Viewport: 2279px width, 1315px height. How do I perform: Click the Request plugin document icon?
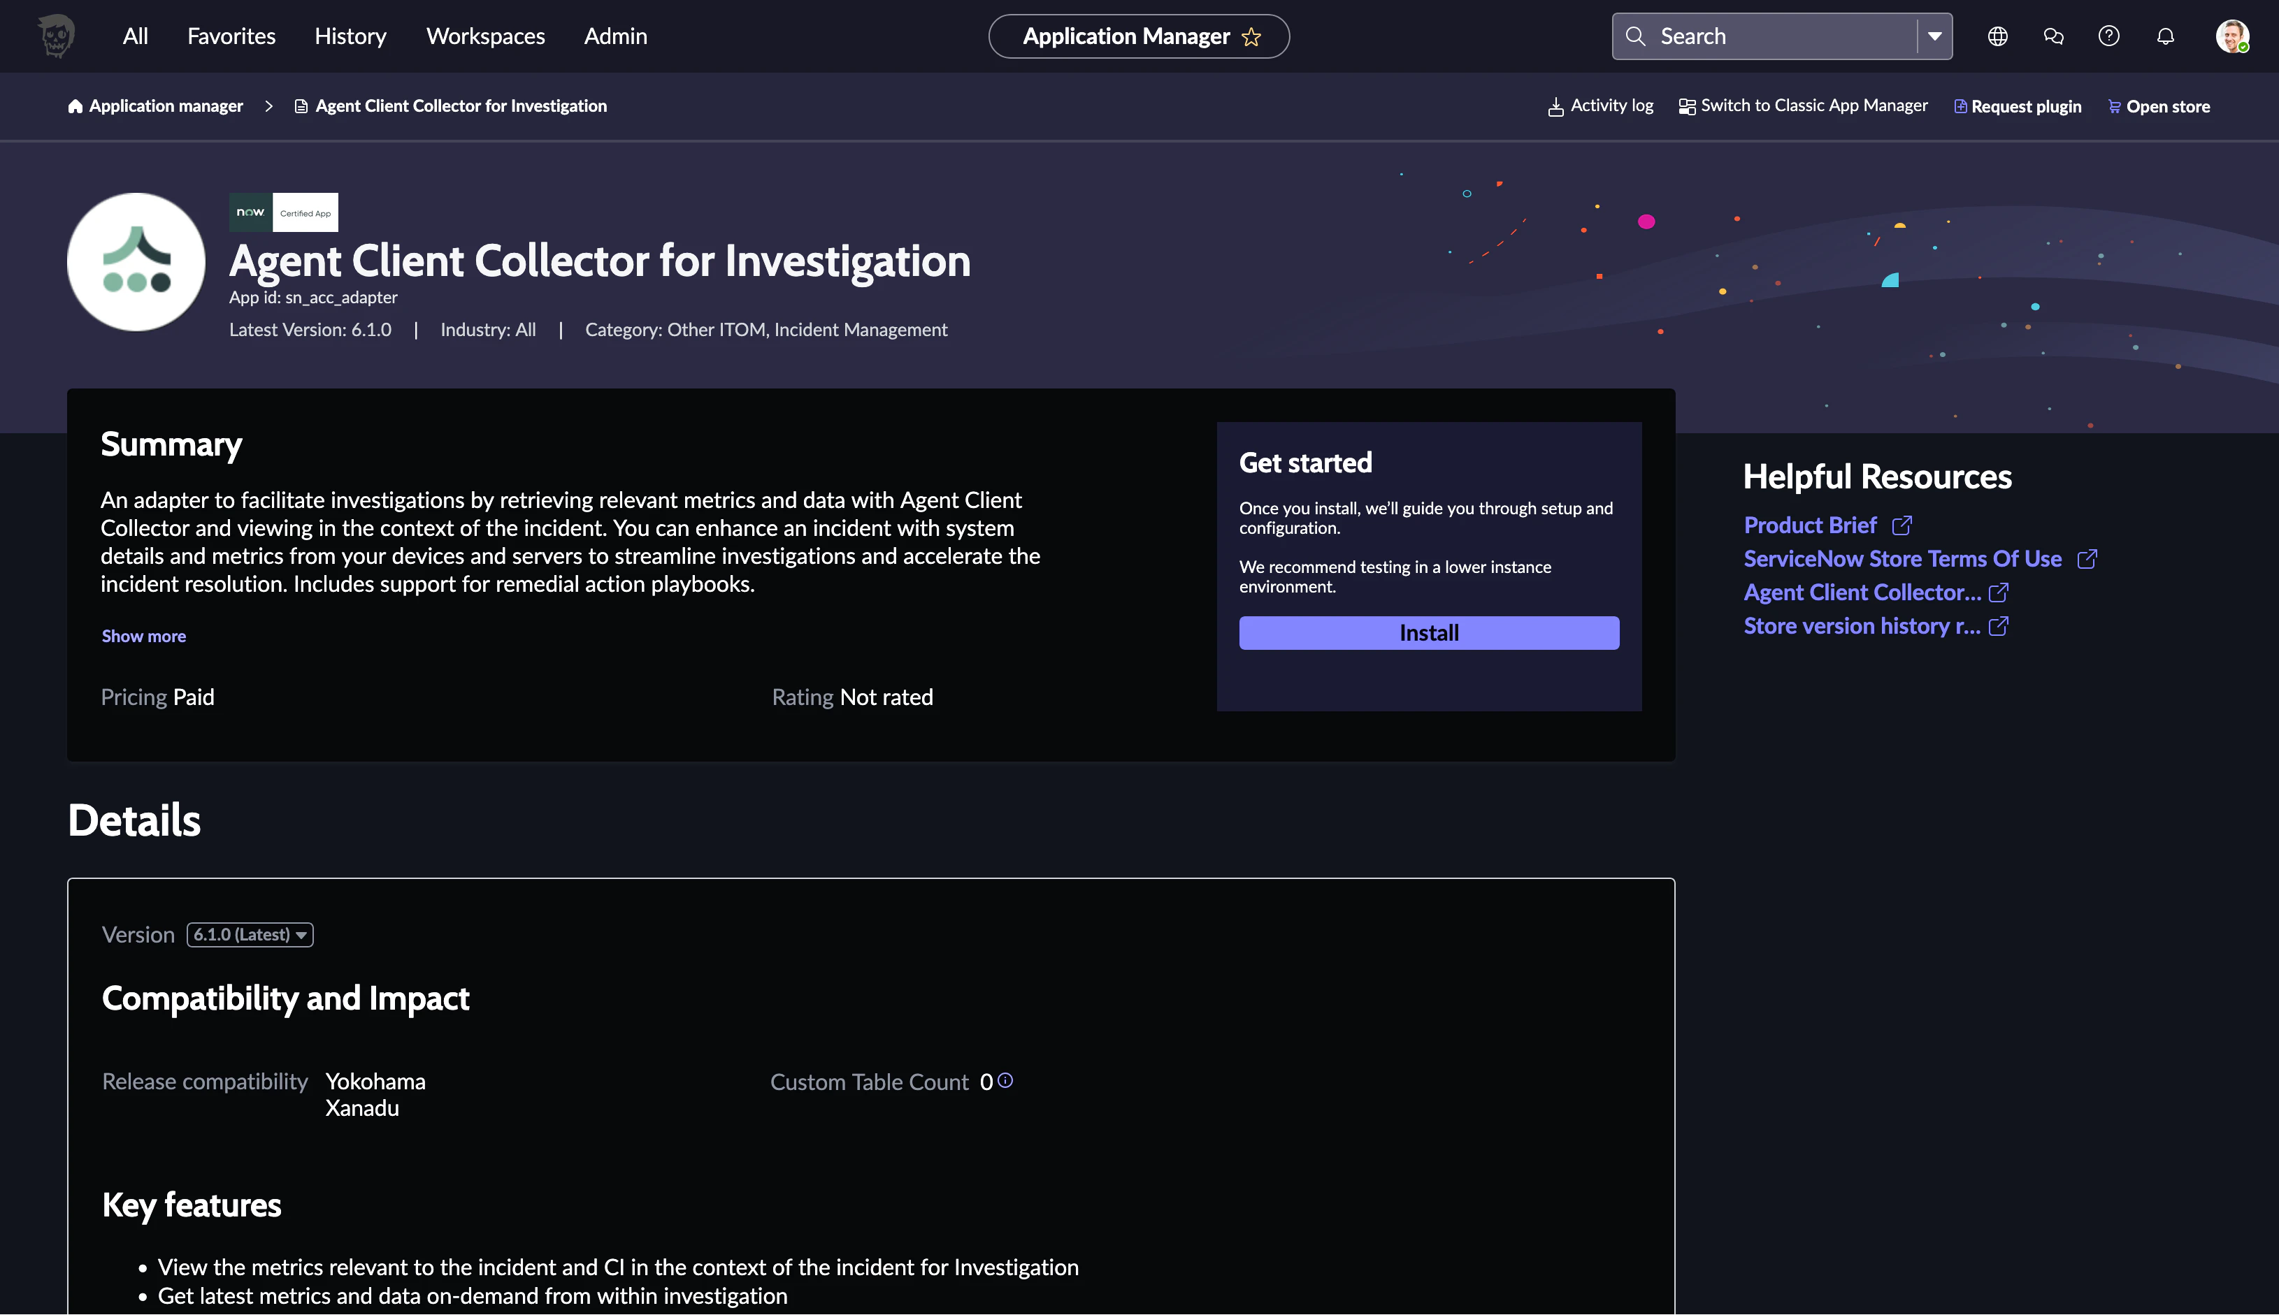[x=1960, y=107]
